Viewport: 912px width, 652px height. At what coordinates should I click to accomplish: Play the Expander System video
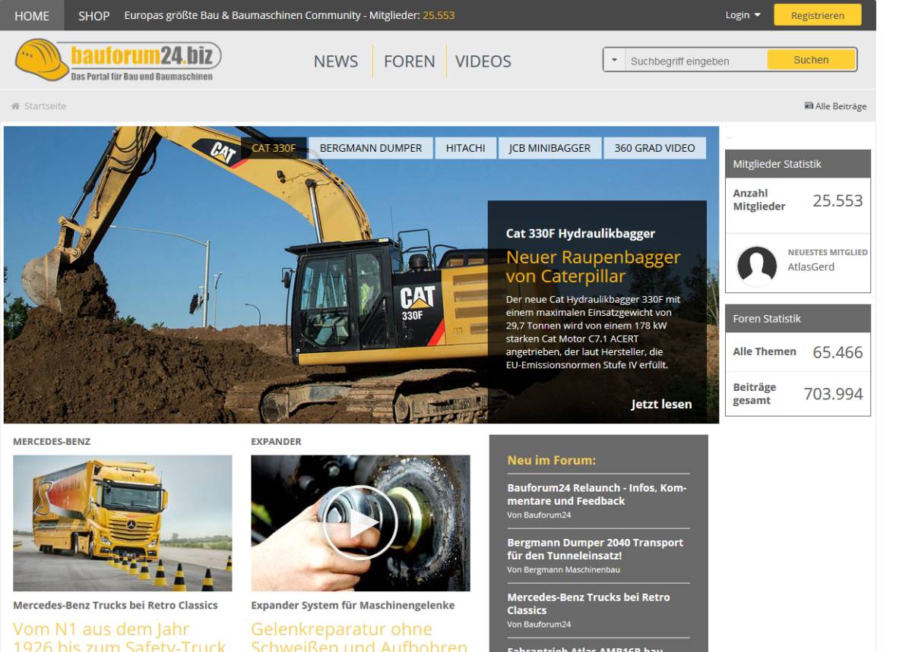[360, 523]
